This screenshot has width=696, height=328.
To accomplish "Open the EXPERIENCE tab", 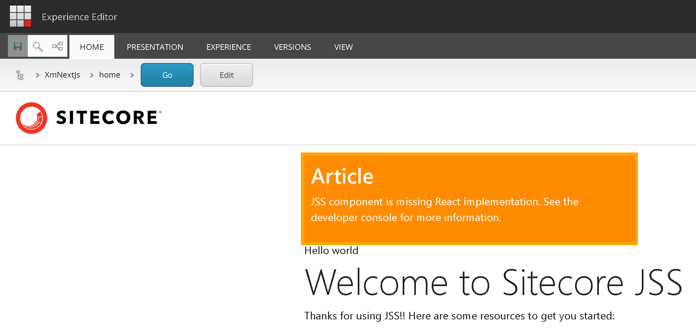I will (x=229, y=47).
